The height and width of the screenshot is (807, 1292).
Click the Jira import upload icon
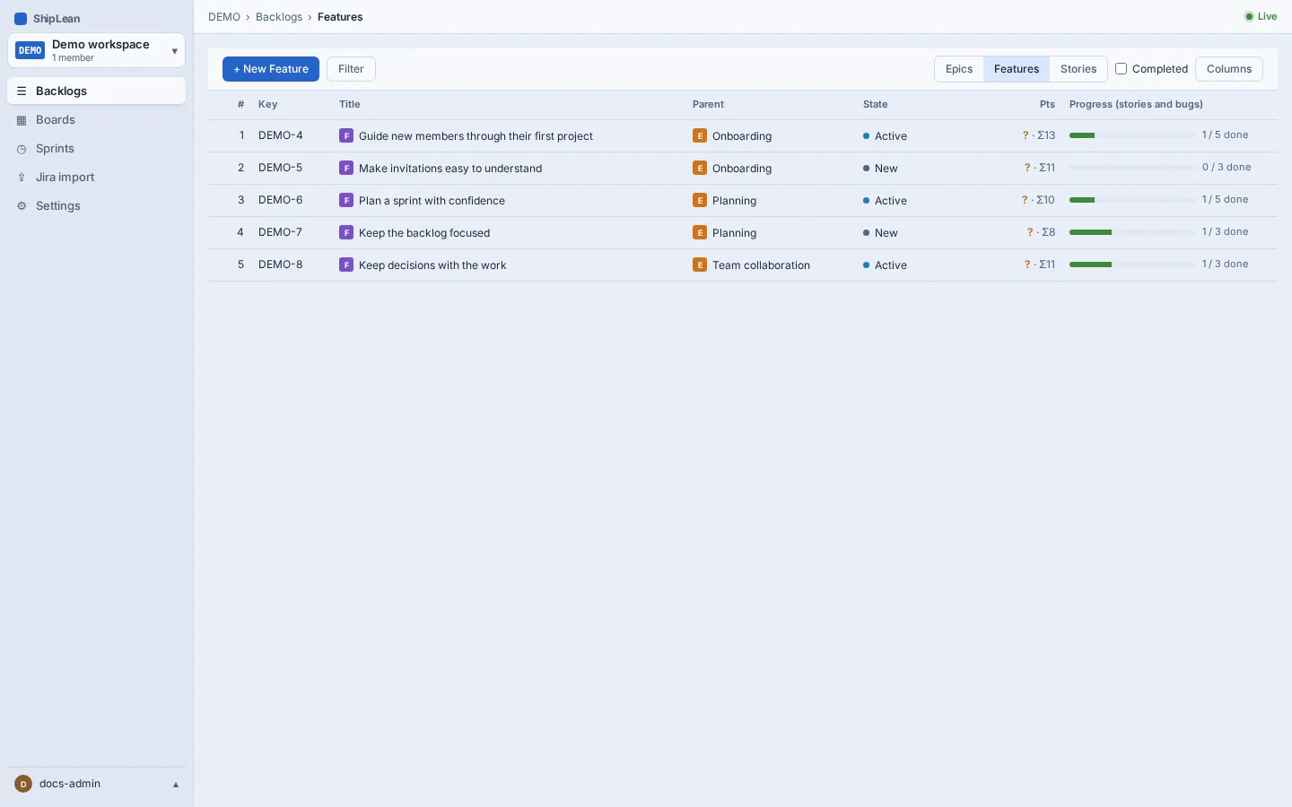click(x=22, y=178)
